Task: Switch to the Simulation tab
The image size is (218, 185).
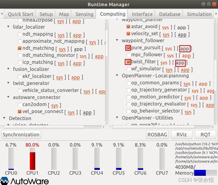Action: click(198, 14)
